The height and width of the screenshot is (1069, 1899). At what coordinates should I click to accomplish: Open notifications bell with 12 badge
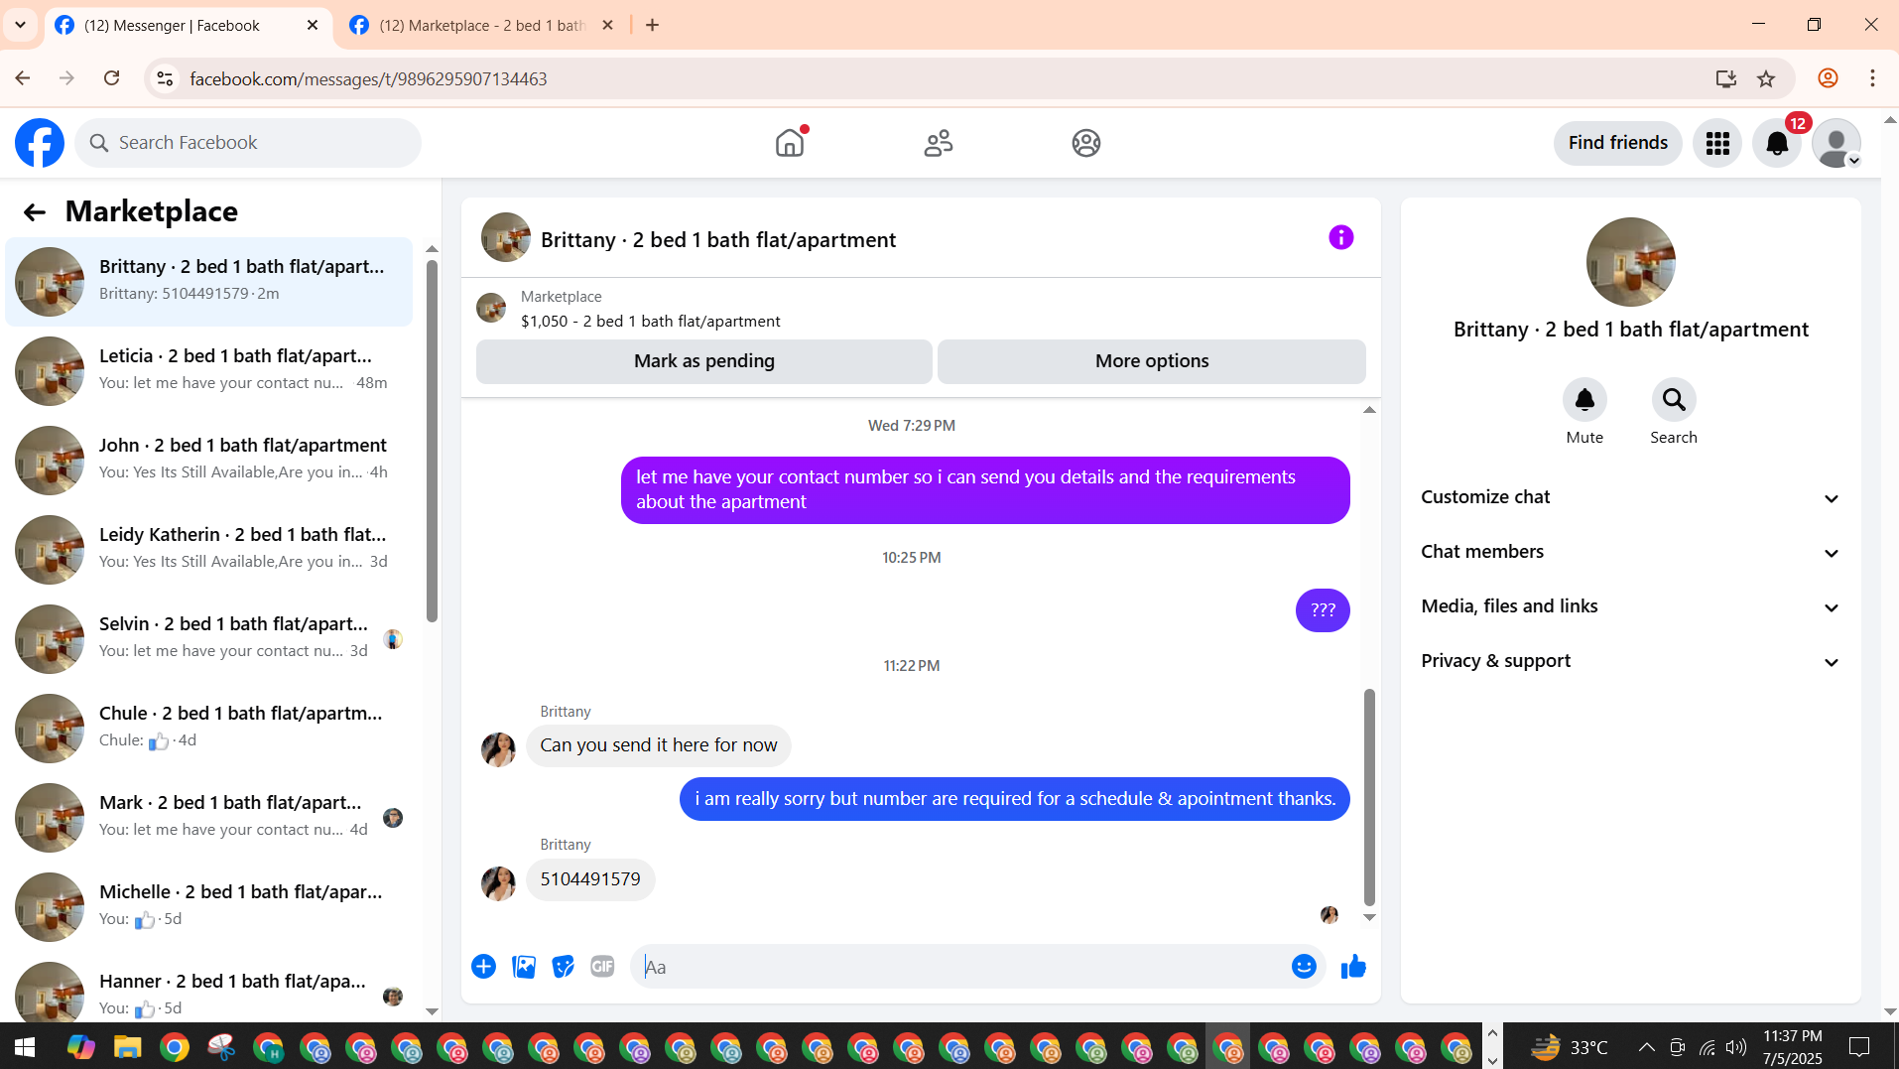(1777, 143)
